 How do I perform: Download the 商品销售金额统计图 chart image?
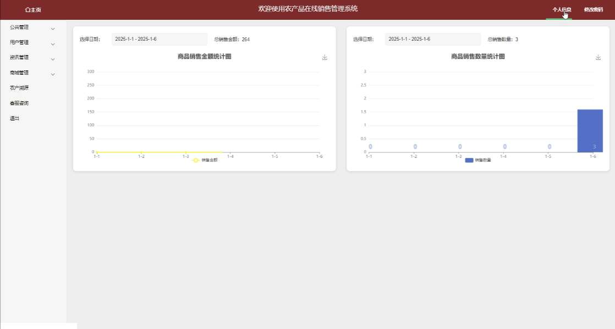click(x=325, y=57)
